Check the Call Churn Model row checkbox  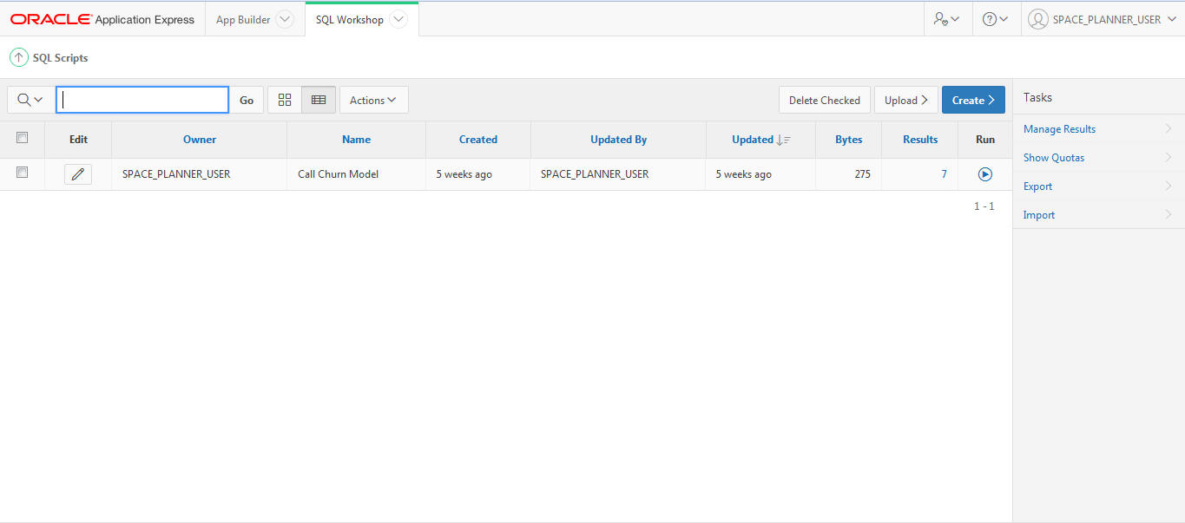click(x=23, y=173)
